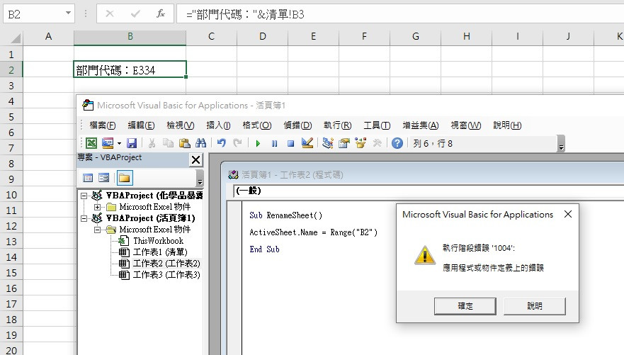This screenshot has width=624, height=355.
Task: Click the Reset stop icon
Action: tap(290, 143)
